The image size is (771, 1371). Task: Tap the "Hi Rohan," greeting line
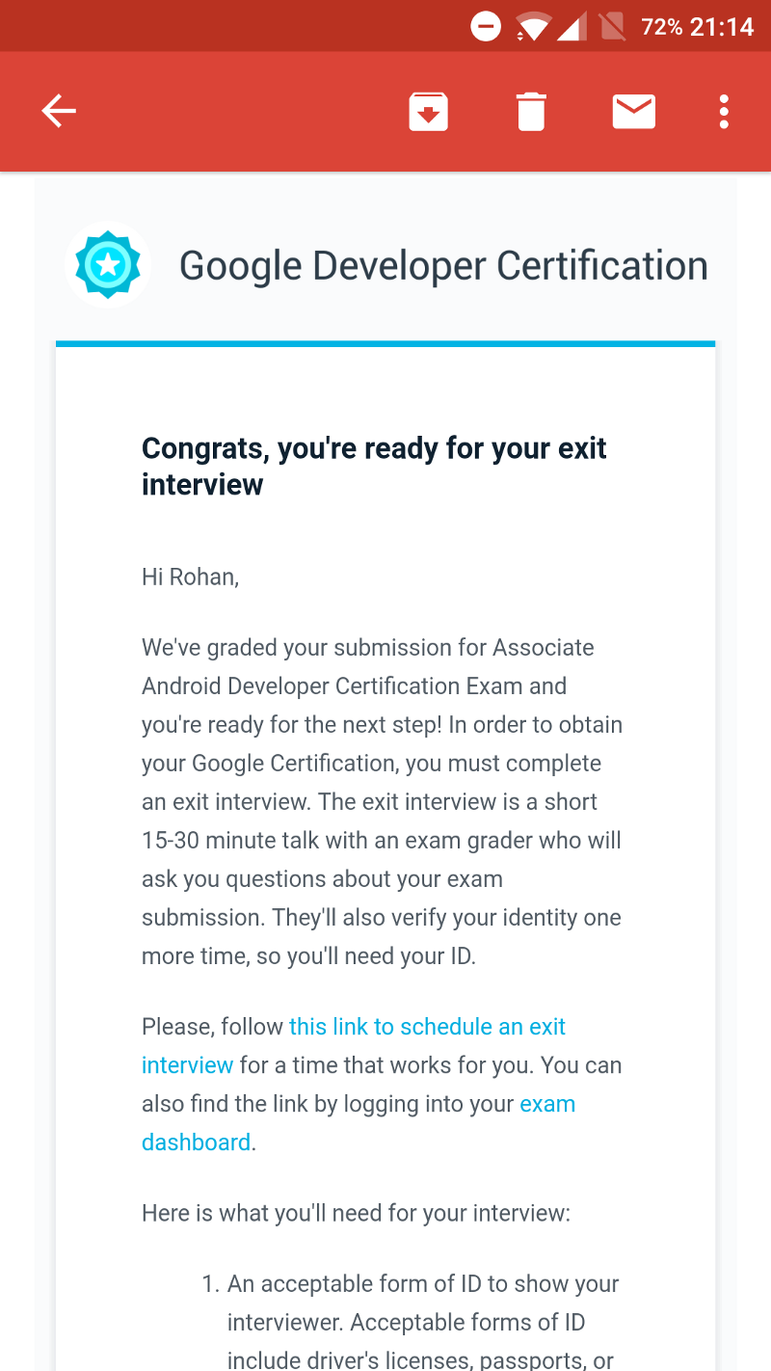pos(190,577)
